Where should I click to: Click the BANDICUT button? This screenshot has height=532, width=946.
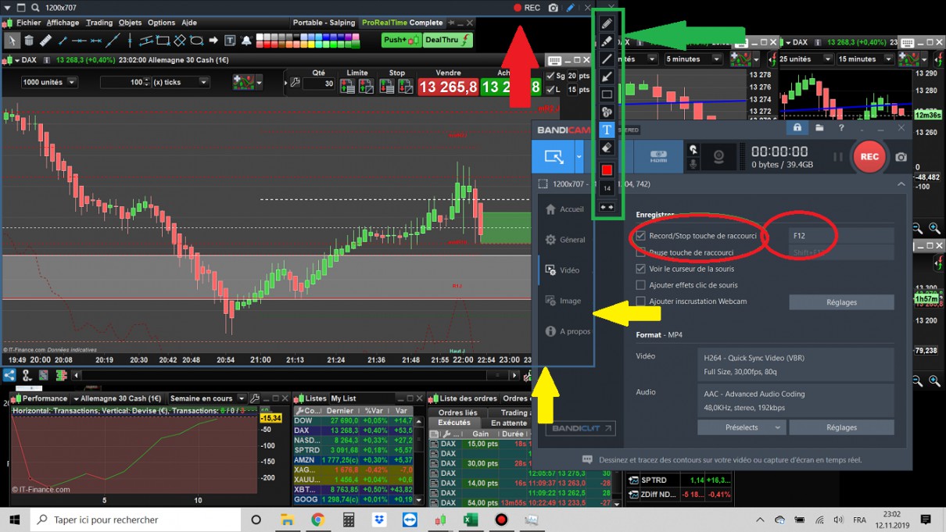click(580, 428)
